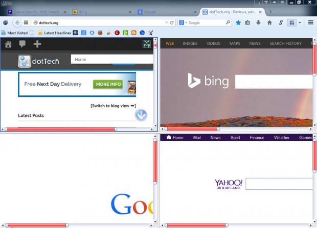Go to the browser home icon
Image resolution: width=317 pixels, height=228 pixels.
(x=269, y=22)
